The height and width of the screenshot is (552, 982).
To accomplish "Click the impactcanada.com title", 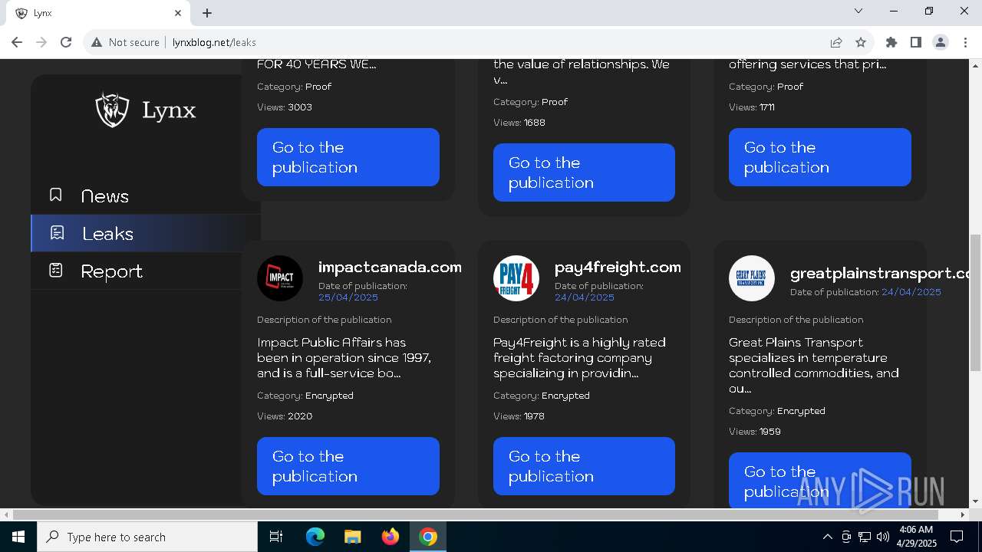I will (x=390, y=267).
